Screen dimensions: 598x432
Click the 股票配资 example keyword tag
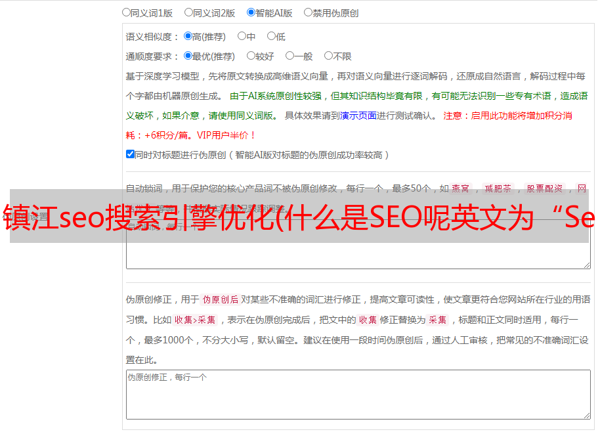[545, 188]
